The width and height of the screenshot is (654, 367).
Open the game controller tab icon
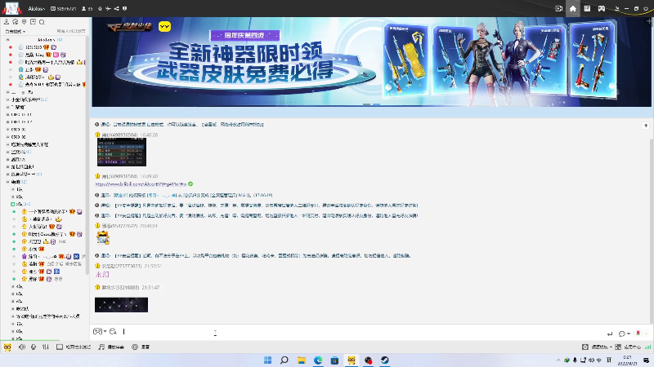602,8
